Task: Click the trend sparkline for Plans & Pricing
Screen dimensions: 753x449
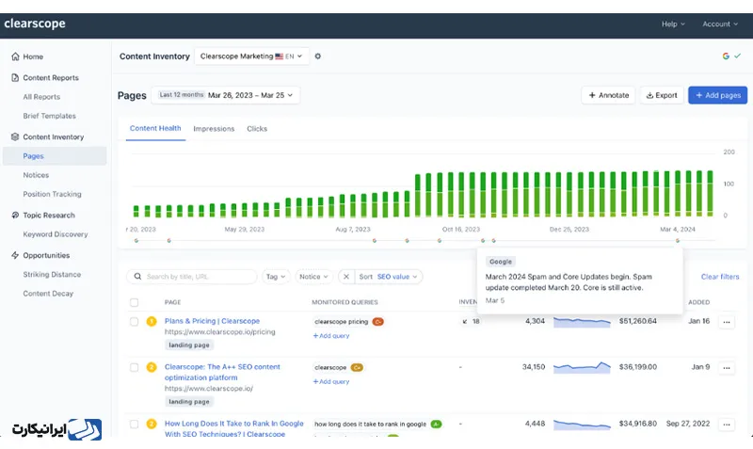Action: tap(582, 322)
